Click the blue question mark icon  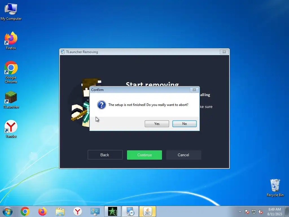click(102, 105)
